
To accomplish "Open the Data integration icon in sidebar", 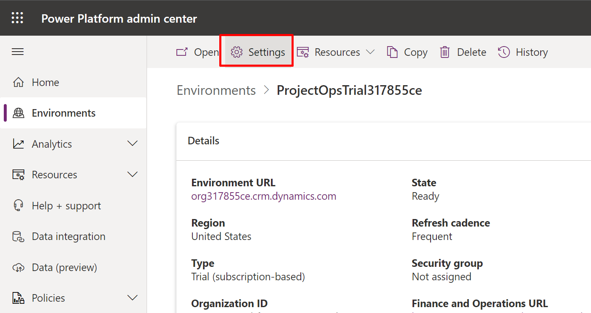I will 18,236.
